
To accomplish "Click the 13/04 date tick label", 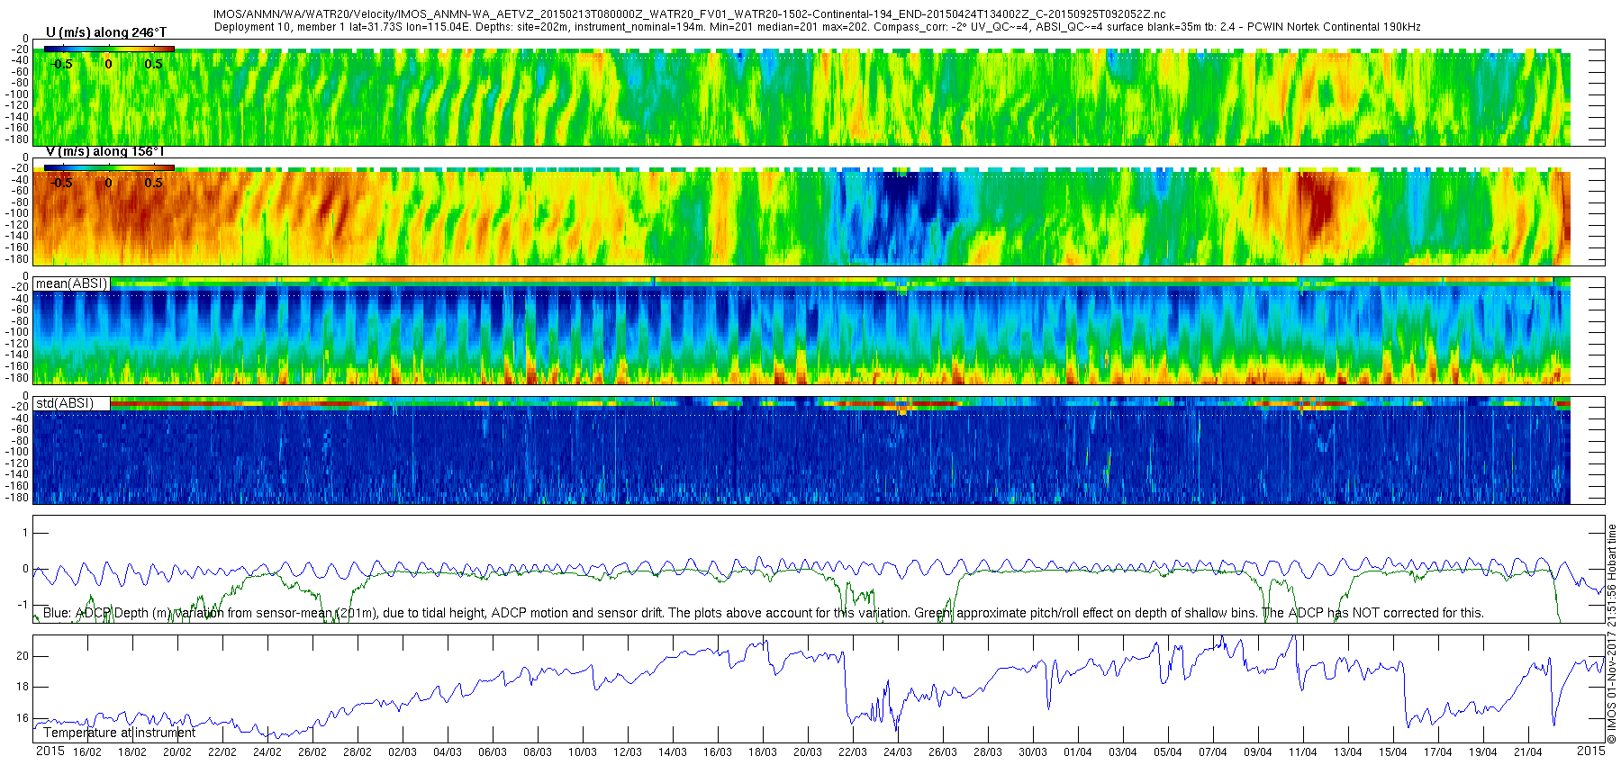I will click(1348, 752).
